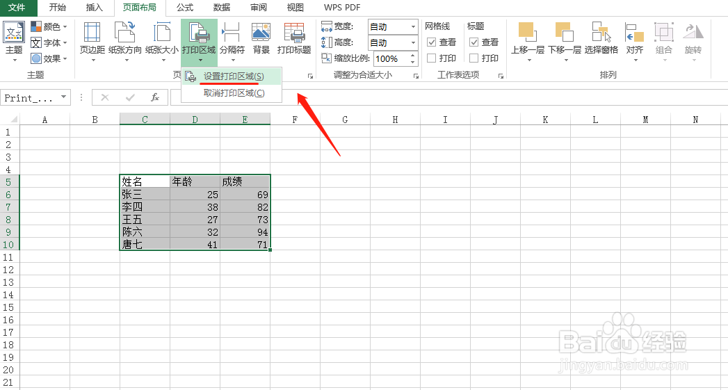Open Align (对齐) dropdown arrow
This screenshot has height=390, width=728.
click(635, 60)
